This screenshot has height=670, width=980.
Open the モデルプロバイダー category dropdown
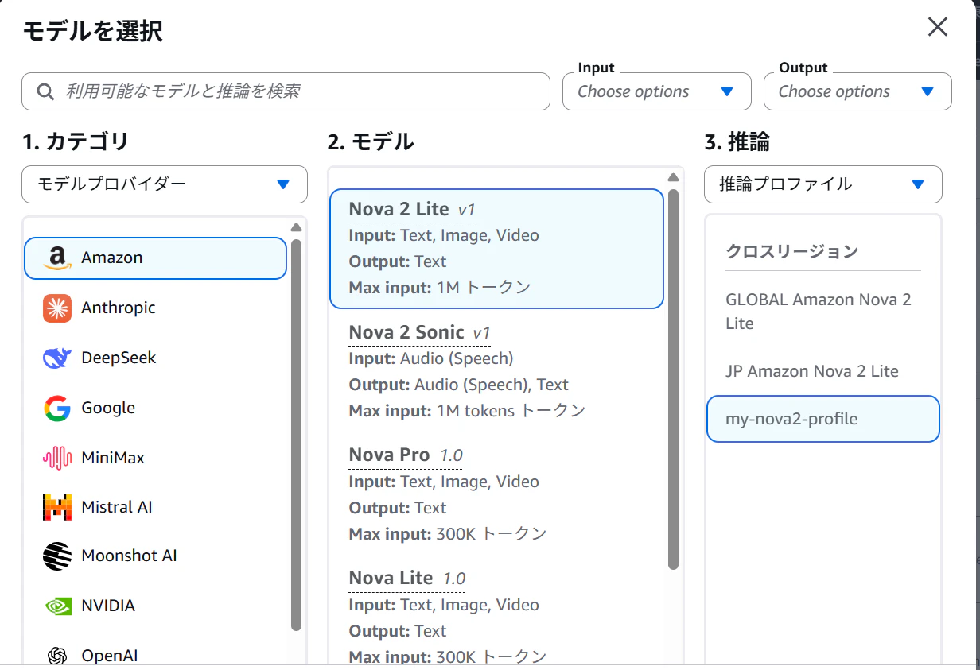(165, 184)
